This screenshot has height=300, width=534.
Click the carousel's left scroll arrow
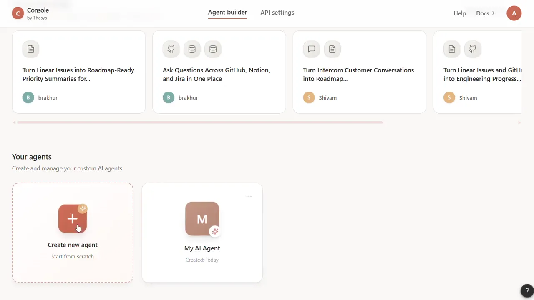click(14, 122)
